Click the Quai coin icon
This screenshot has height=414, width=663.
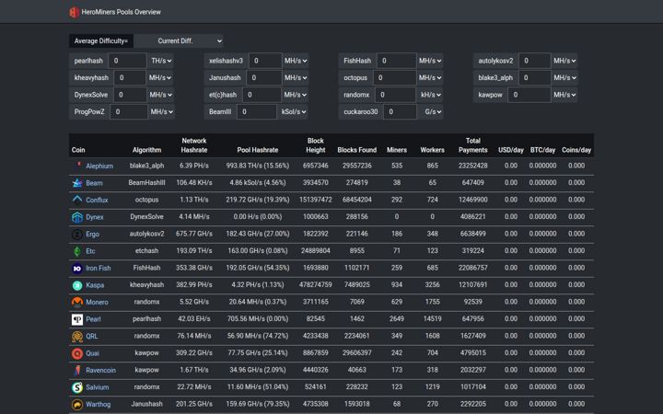click(x=77, y=353)
